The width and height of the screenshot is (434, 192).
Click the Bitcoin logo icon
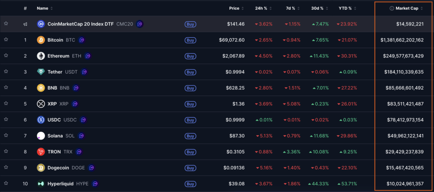tap(41, 40)
